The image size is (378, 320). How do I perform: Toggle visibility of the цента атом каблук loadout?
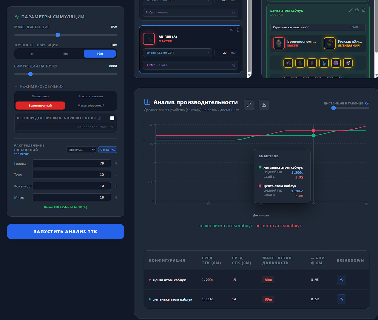coord(357,10)
